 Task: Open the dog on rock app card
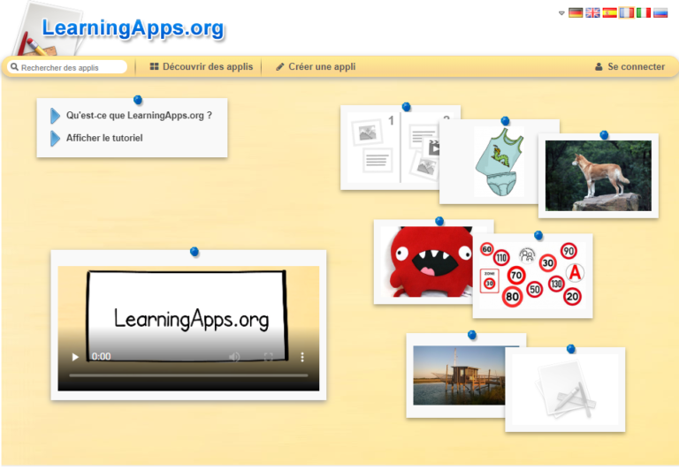tap(599, 176)
